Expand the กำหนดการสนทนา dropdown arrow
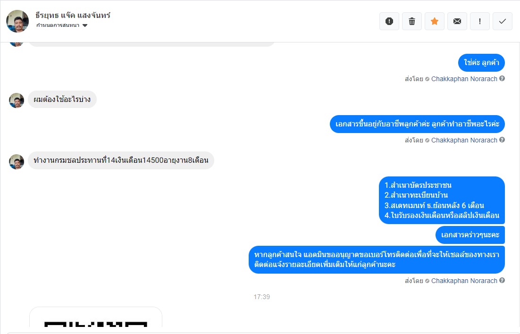520x334 pixels. pos(85,25)
